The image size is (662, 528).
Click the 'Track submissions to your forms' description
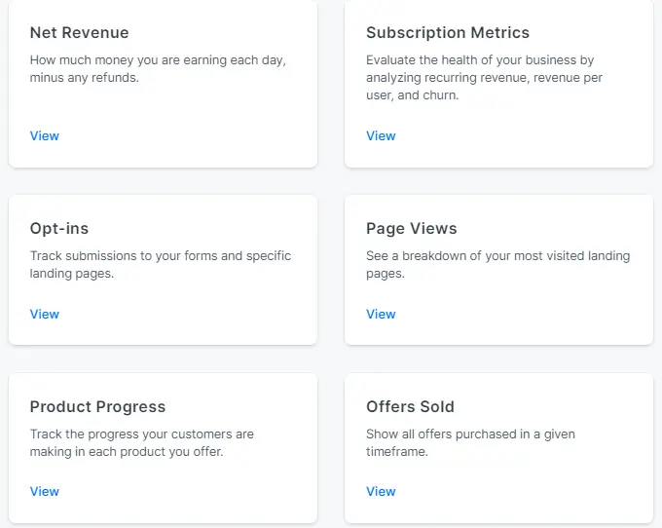161,265
